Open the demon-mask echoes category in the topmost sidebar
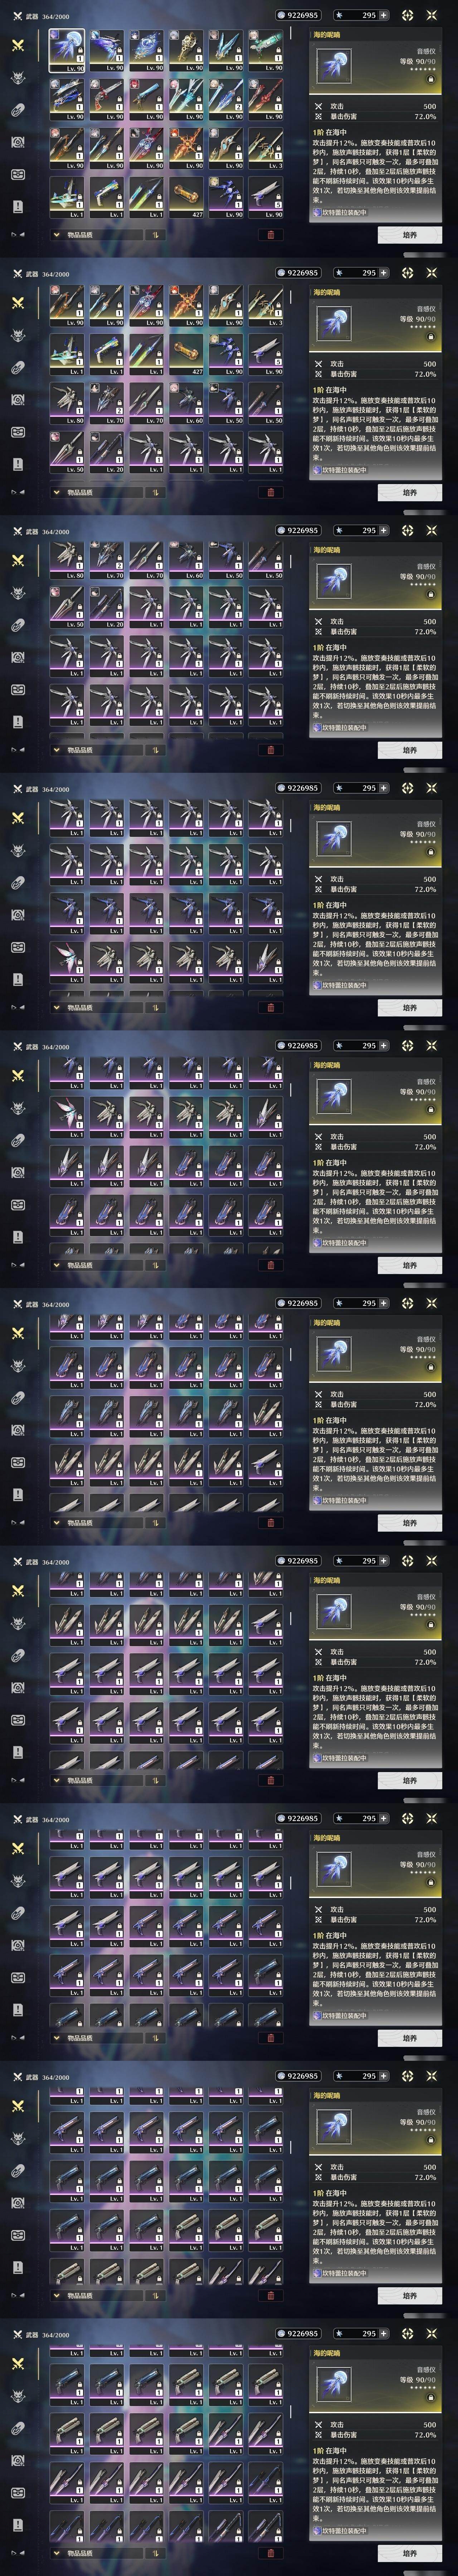458x2576 pixels. [x=17, y=78]
